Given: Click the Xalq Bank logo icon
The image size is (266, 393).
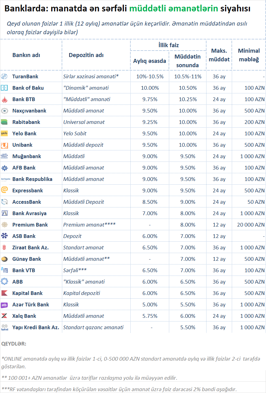Looking at the screenshot, I should [4, 316].
